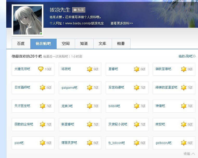This screenshot has width=198, height=158.
Task: Click the star badge for 新里番吧
Action: click(90, 124)
